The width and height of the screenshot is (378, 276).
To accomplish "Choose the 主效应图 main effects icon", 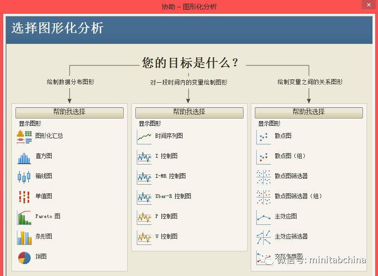I will [x=264, y=217].
